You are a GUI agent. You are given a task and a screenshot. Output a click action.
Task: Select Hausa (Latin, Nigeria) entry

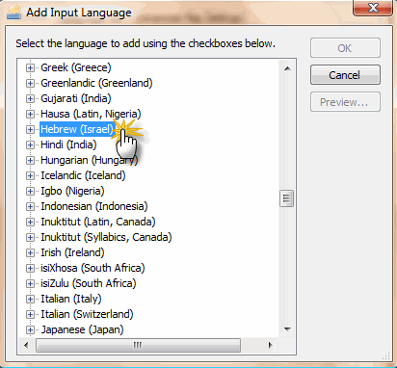pyautogui.click(x=91, y=114)
